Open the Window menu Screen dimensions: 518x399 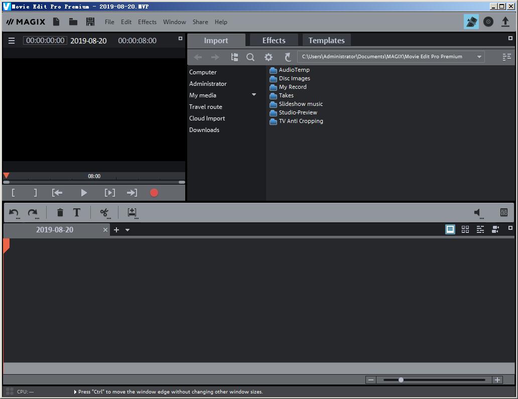coord(175,22)
